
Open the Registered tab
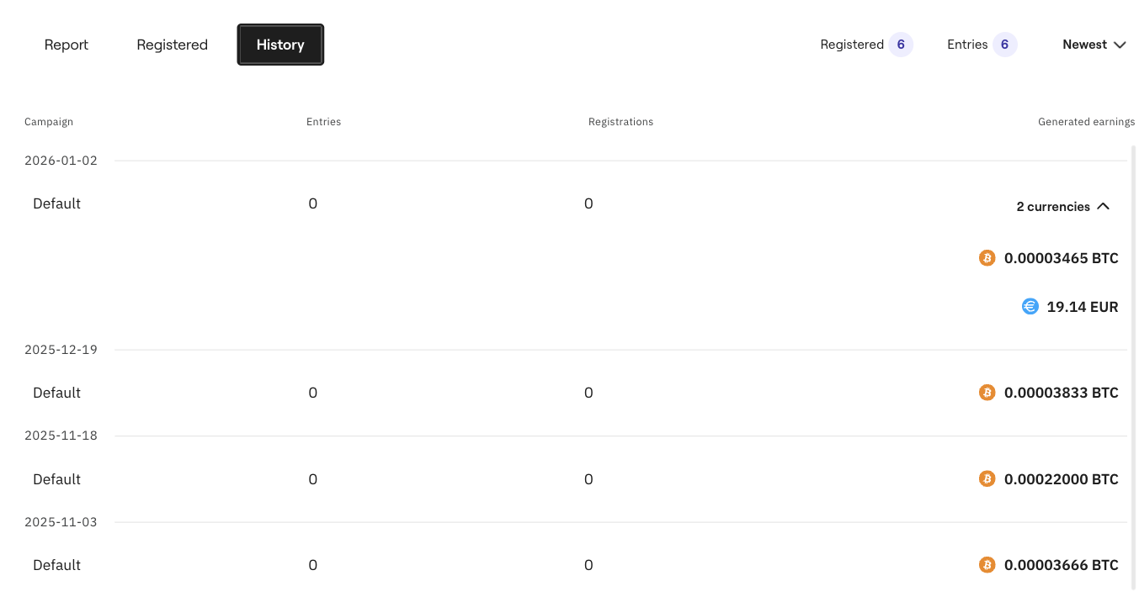click(x=172, y=45)
